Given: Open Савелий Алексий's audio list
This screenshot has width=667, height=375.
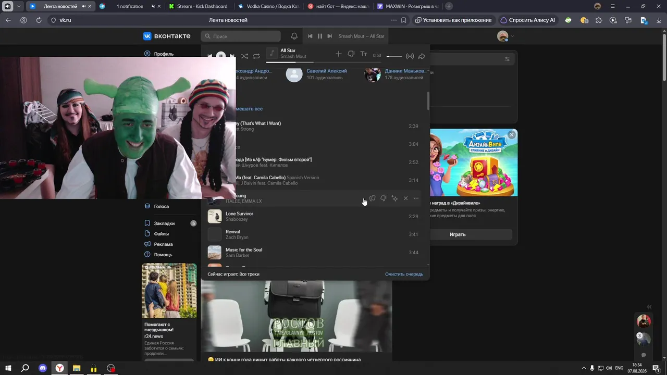Looking at the screenshot, I should (x=327, y=71).
